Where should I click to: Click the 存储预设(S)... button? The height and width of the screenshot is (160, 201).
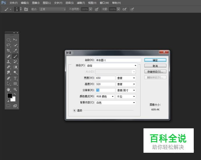click(155, 72)
